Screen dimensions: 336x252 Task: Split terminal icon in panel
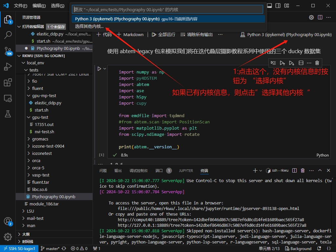tap(295, 171)
